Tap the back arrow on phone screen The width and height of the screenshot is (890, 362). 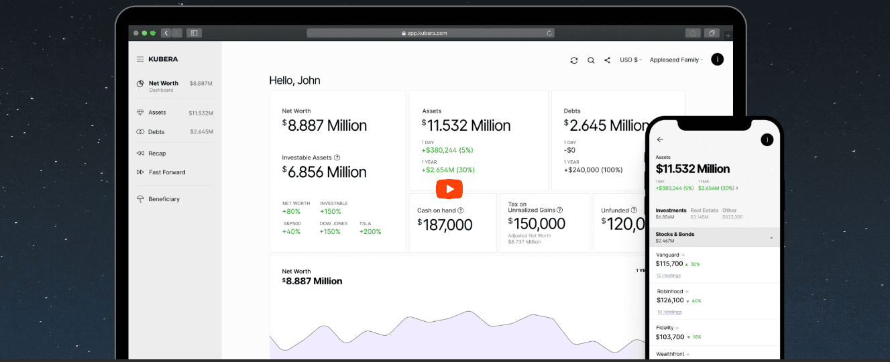(660, 139)
